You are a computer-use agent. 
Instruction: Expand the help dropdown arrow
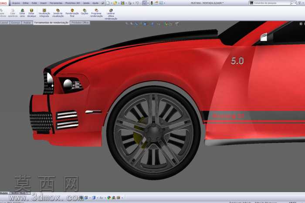coord(303,3)
